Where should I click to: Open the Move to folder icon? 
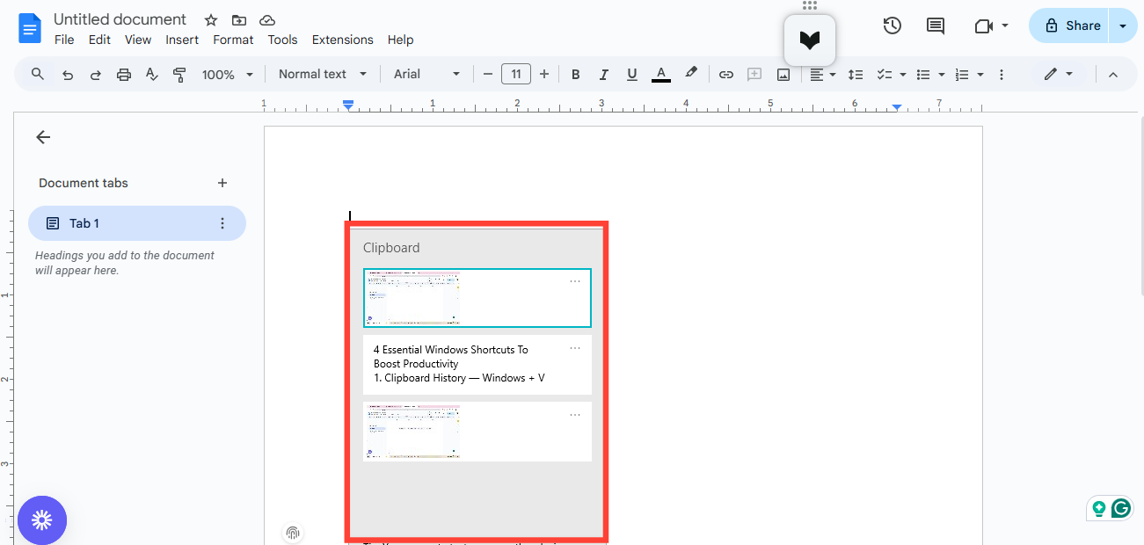239,20
